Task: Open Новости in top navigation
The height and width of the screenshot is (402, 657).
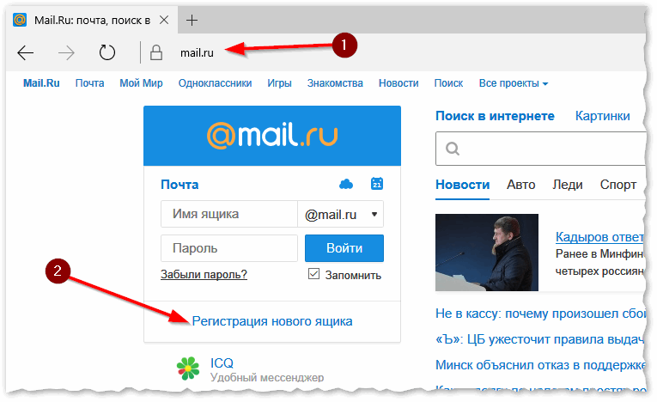Action: (398, 83)
